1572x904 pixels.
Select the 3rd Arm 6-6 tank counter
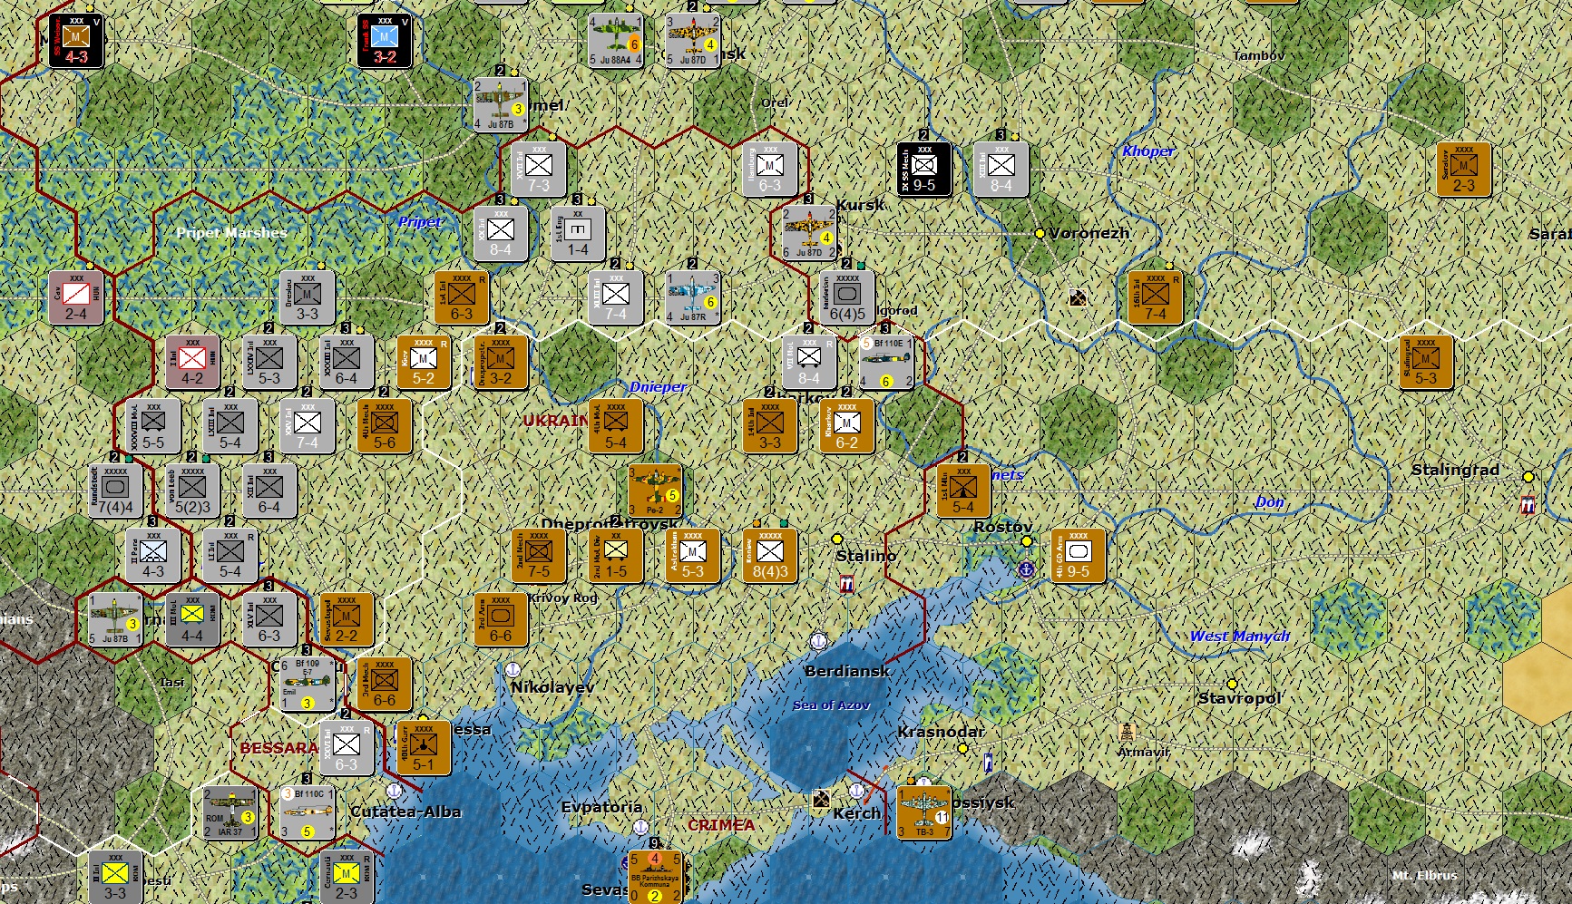coord(501,619)
